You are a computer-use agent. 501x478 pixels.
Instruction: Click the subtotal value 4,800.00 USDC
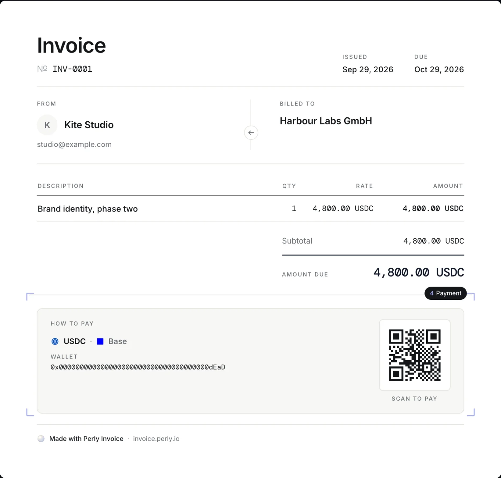click(x=433, y=241)
